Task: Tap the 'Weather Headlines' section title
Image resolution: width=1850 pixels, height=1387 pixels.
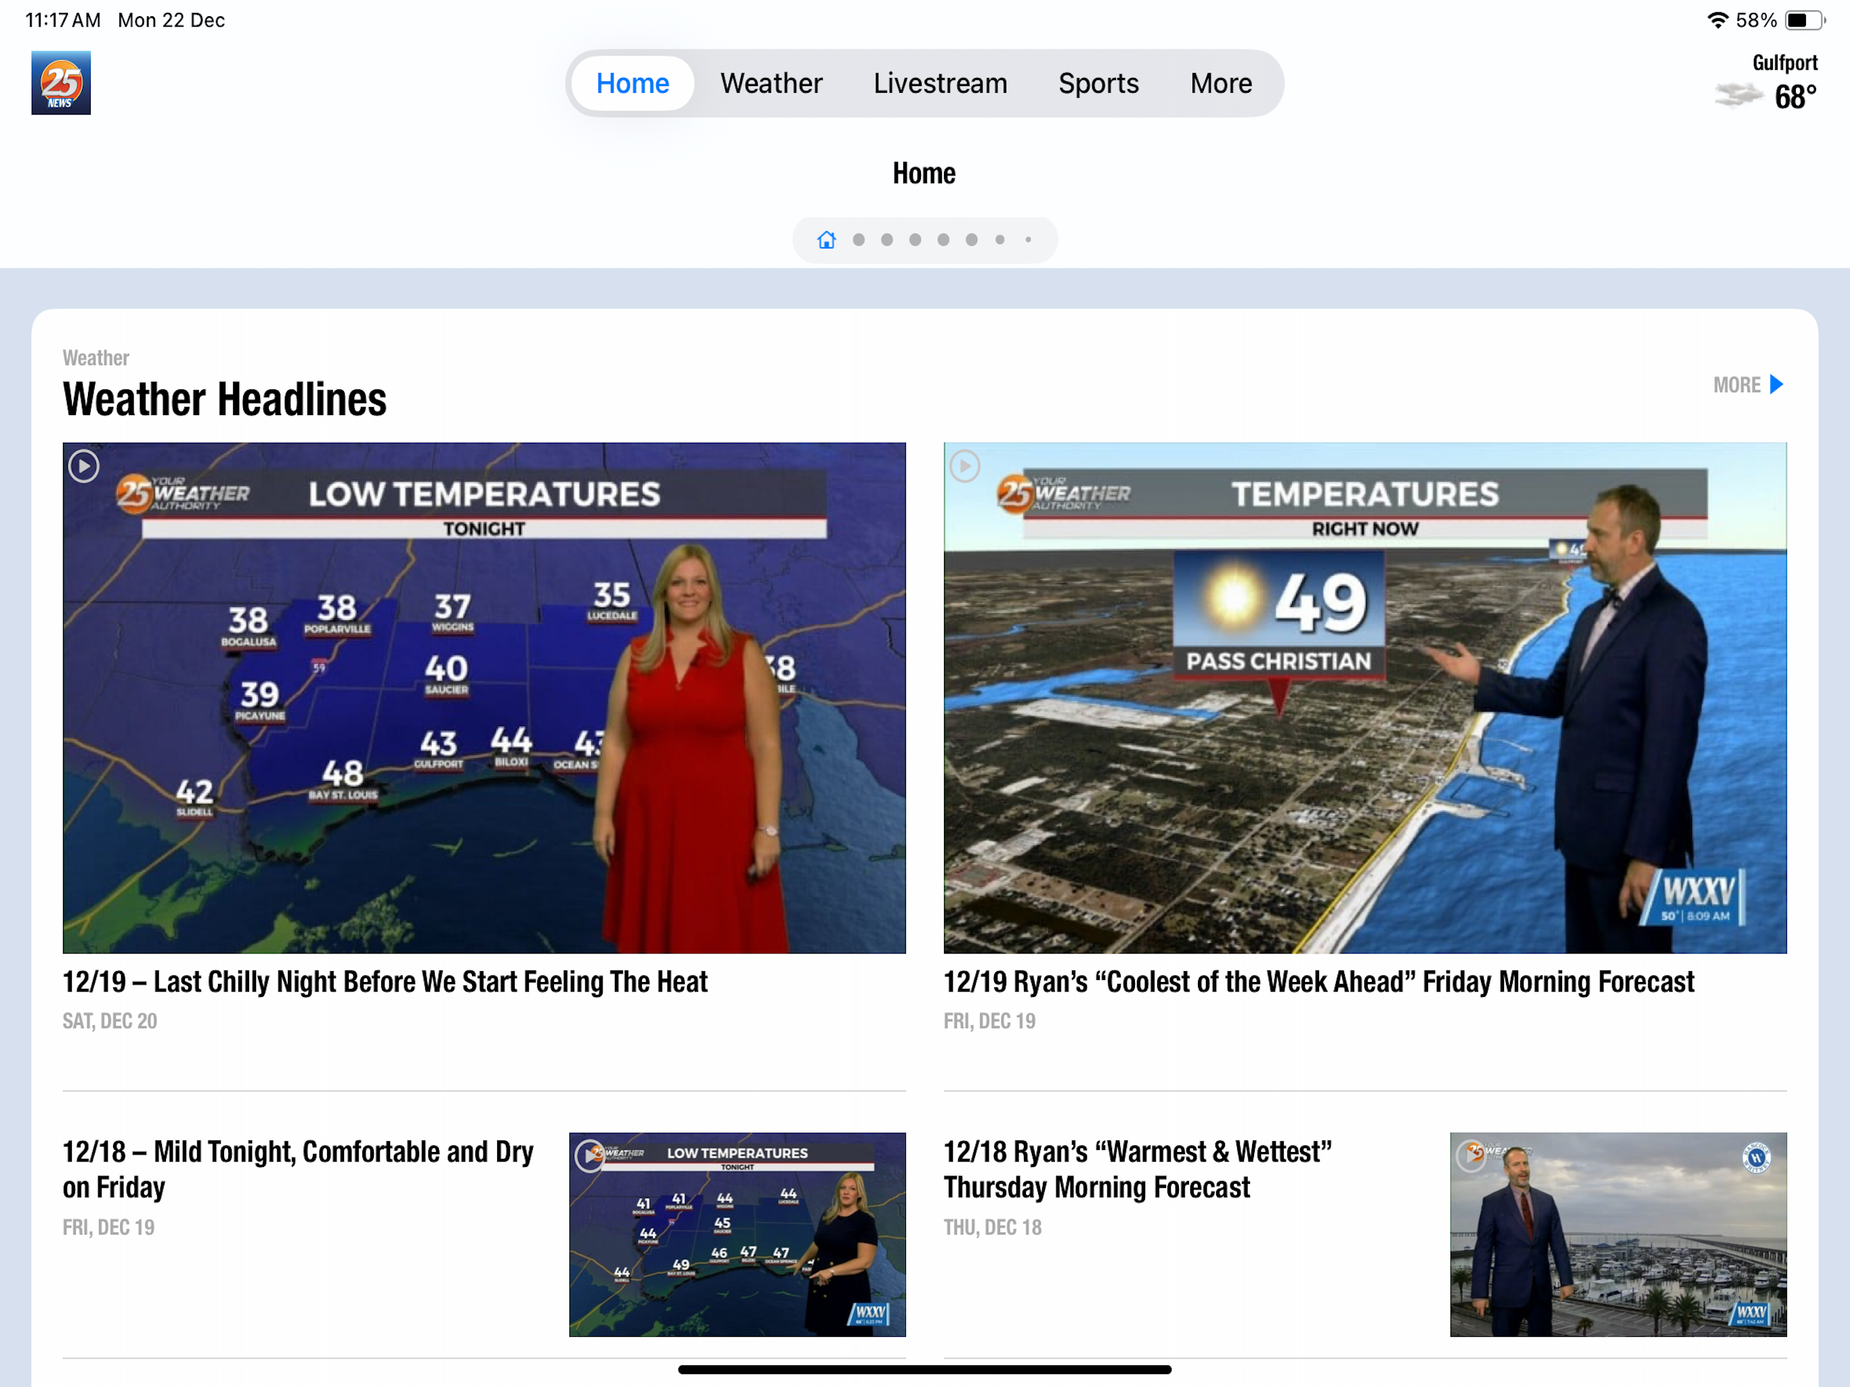Action: point(224,399)
